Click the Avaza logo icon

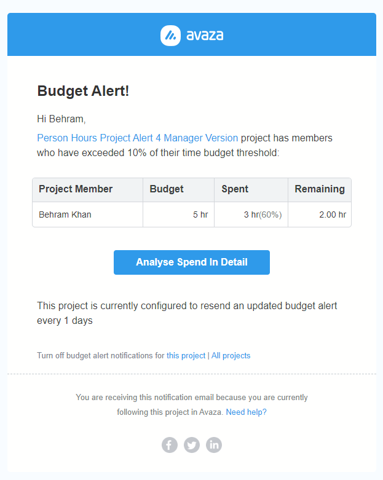[170, 36]
